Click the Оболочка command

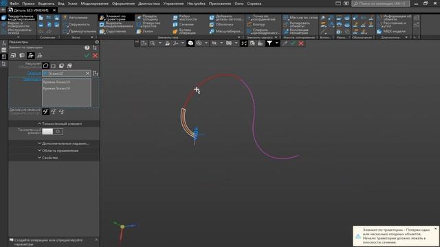(x=221, y=25)
